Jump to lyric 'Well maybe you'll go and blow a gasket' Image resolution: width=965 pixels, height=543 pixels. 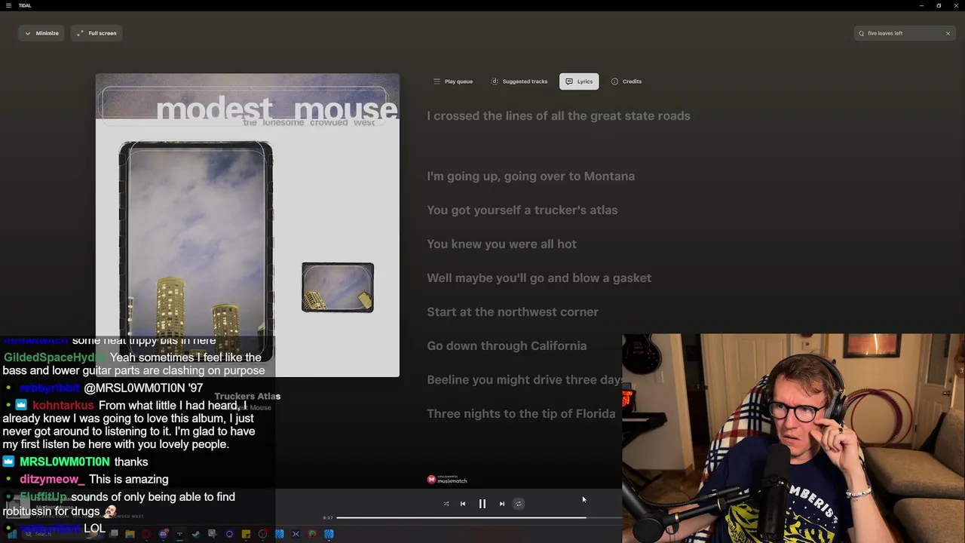click(539, 278)
